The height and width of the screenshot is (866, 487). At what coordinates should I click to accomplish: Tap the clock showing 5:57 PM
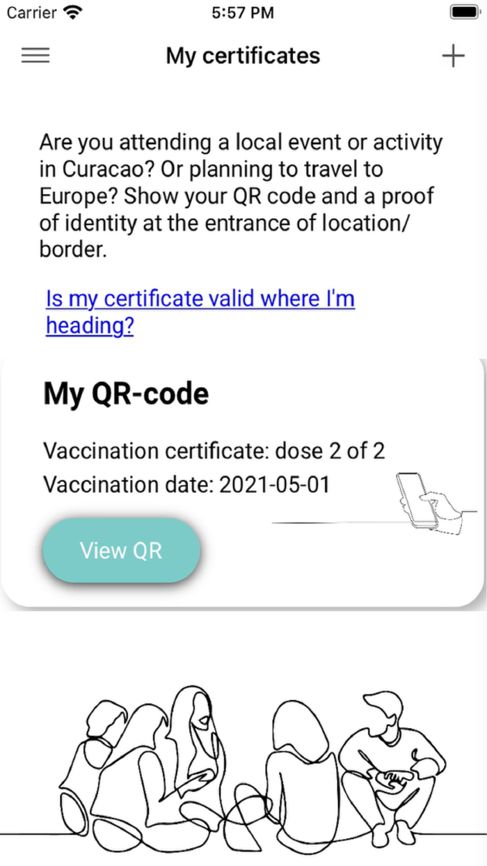point(243,12)
